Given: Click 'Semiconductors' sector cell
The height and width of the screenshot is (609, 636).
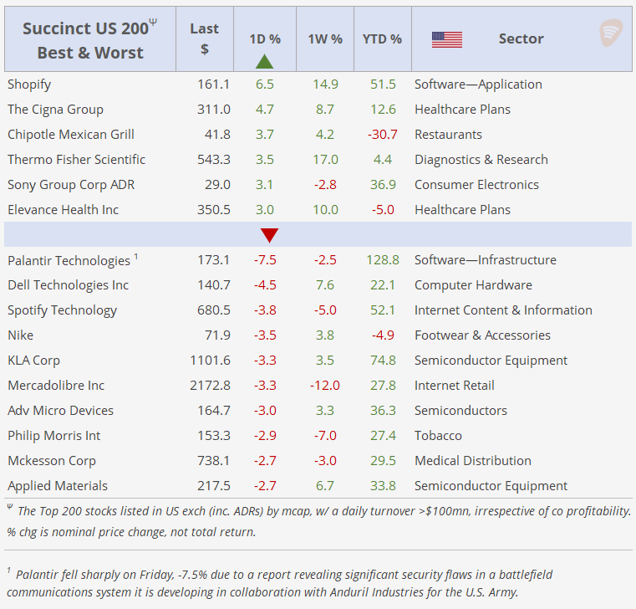Looking at the screenshot, I should (x=460, y=411).
